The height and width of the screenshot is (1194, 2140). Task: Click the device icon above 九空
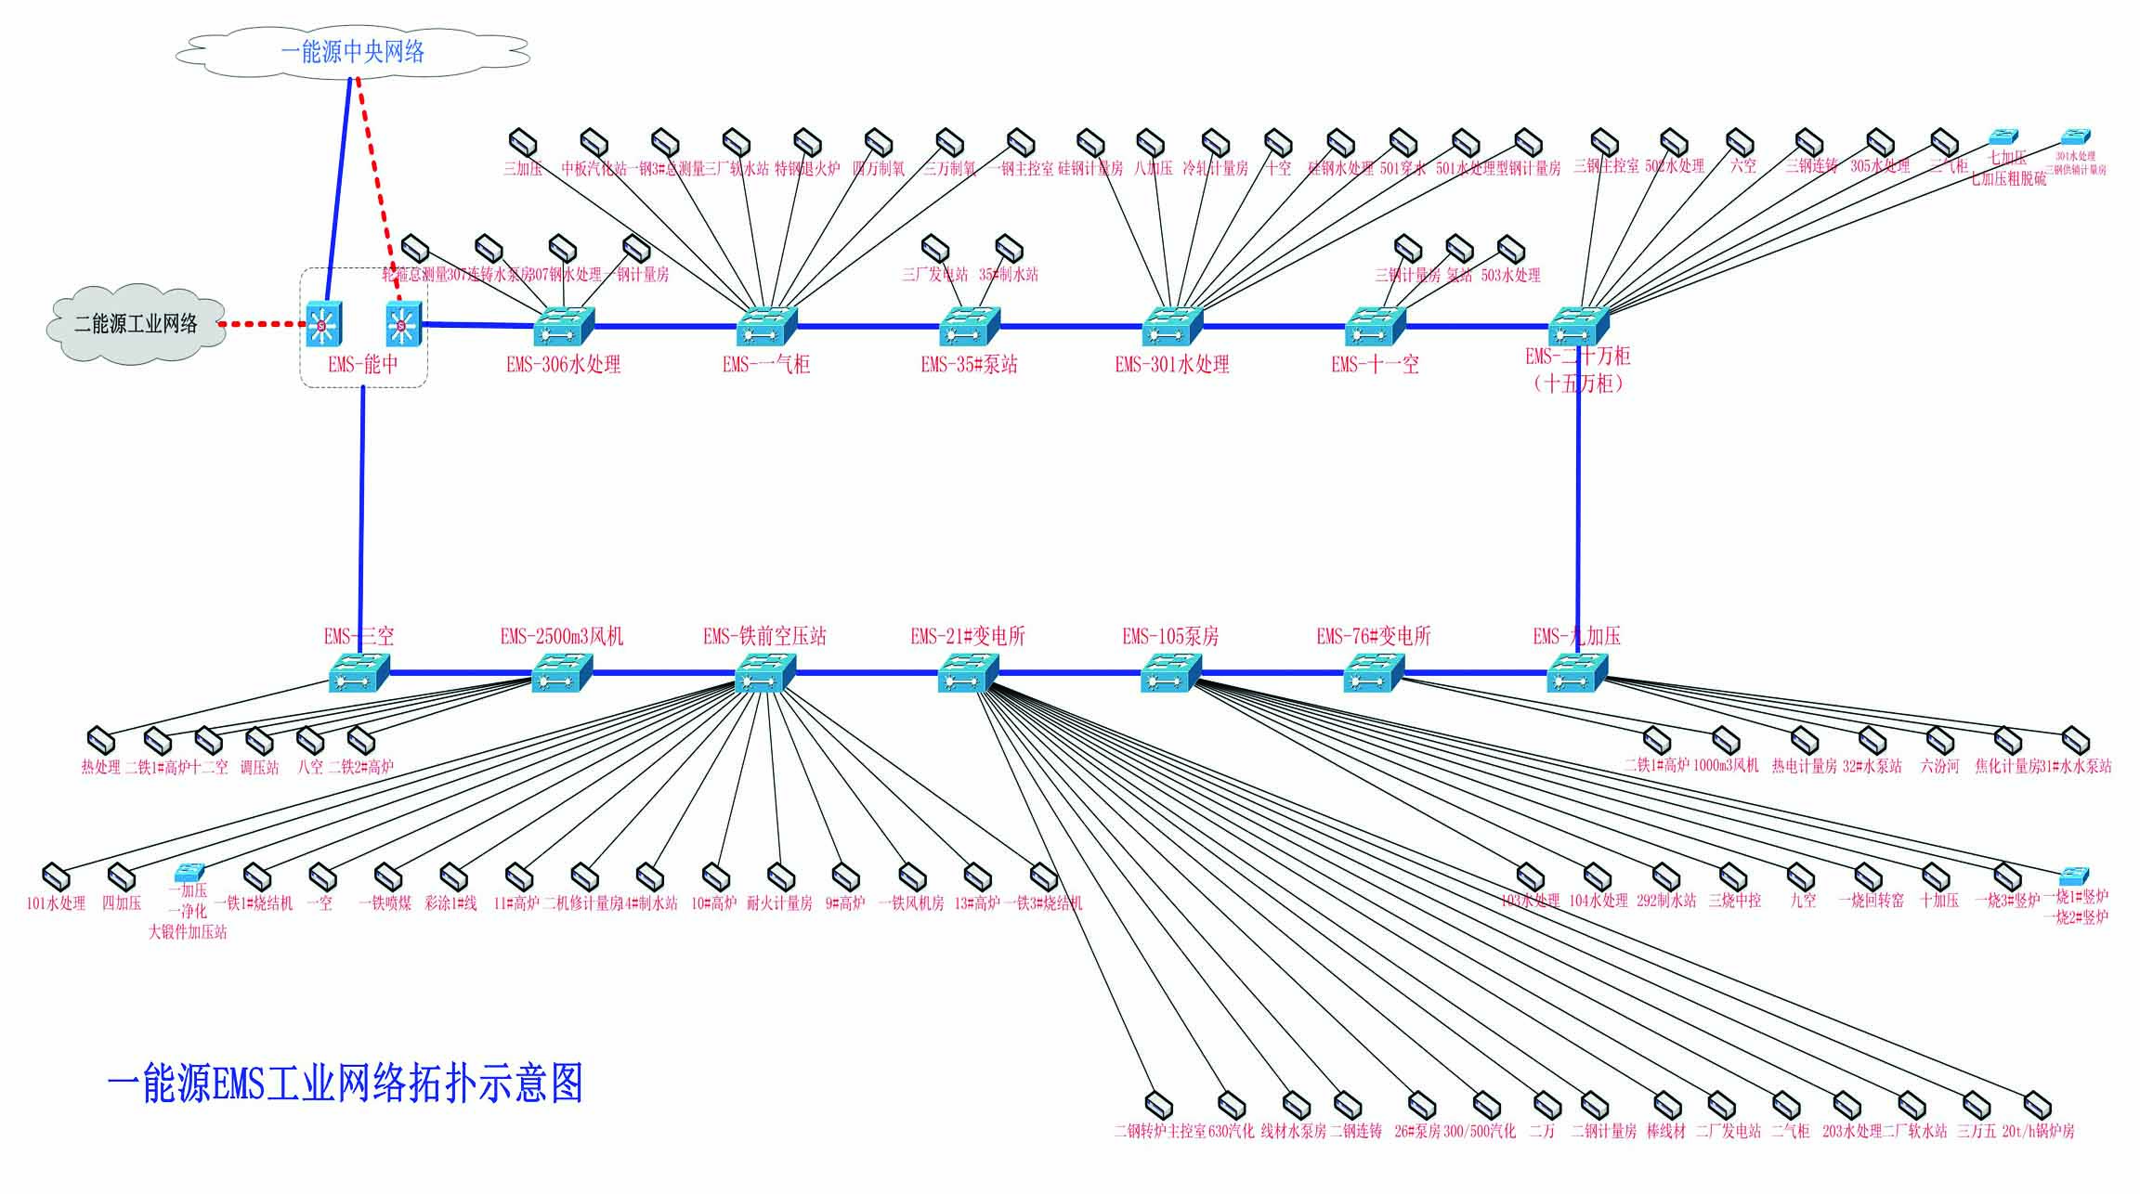[1801, 877]
